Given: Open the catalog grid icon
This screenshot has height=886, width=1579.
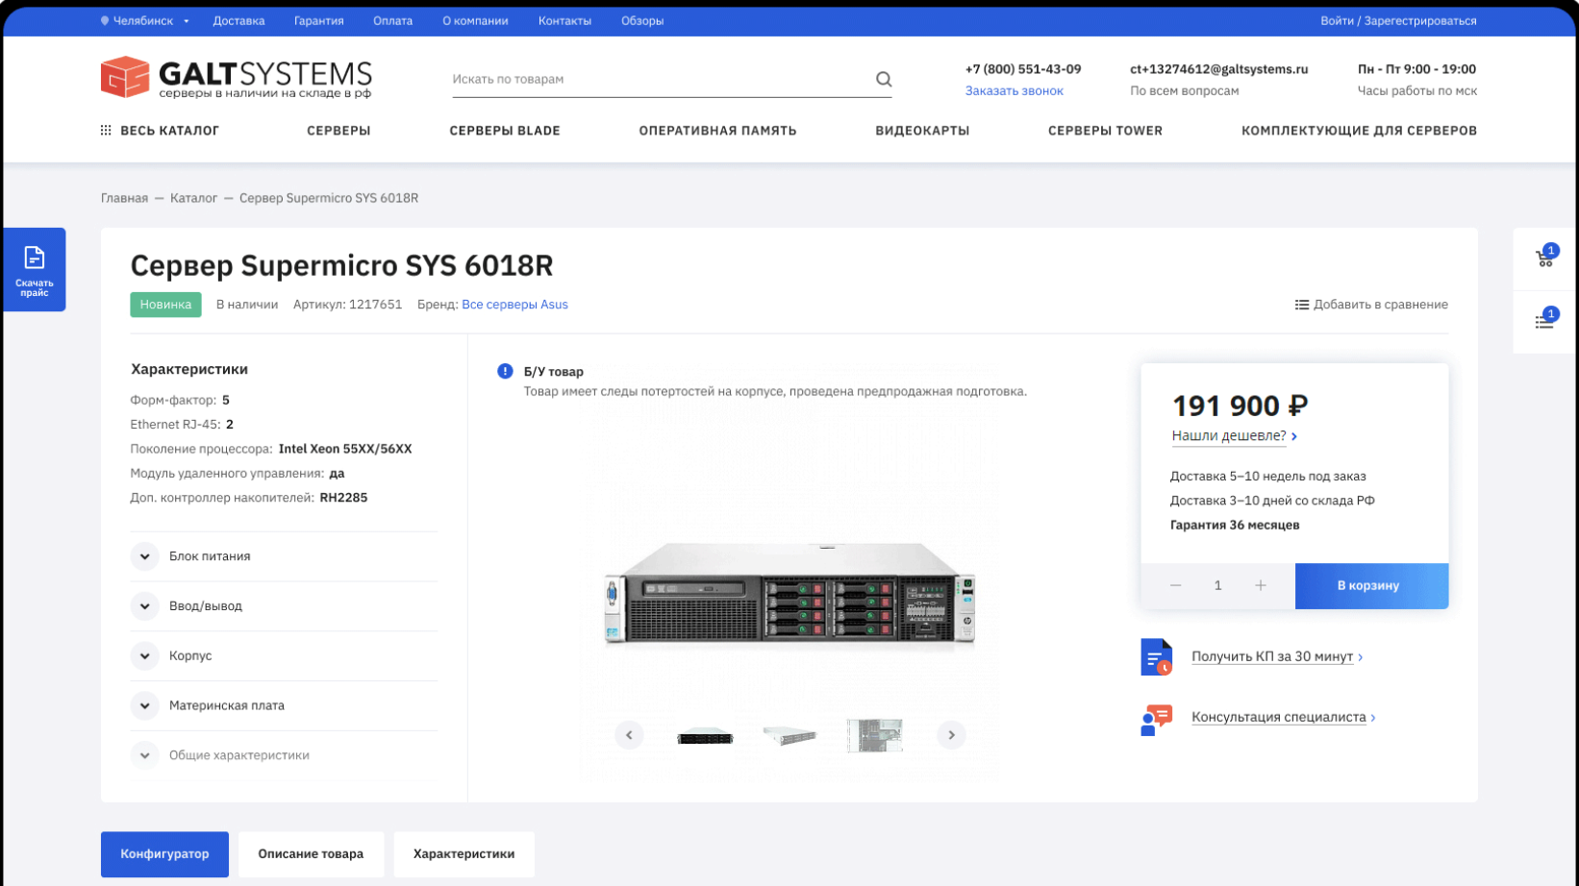Looking at the screenshot, I should 106,131.
